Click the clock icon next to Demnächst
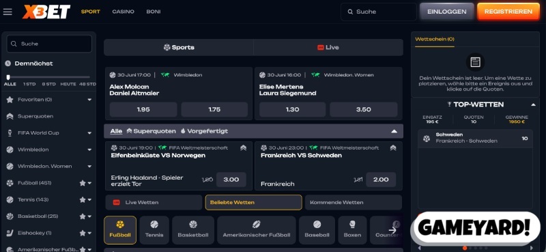 8,64
